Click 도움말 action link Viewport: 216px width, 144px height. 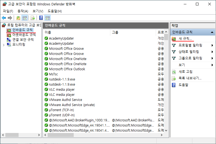pos(183,85)
